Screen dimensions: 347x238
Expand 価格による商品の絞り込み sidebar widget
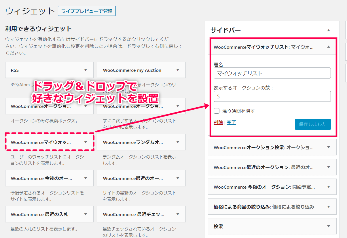click(x=329, y=207)
